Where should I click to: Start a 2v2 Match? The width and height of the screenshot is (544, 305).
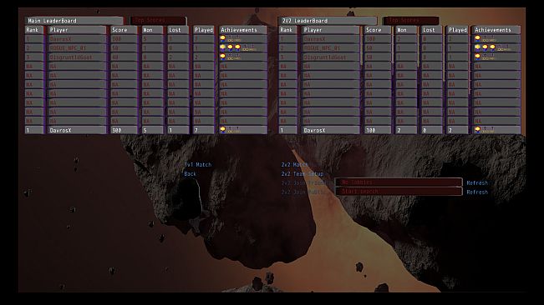[294, 165]
